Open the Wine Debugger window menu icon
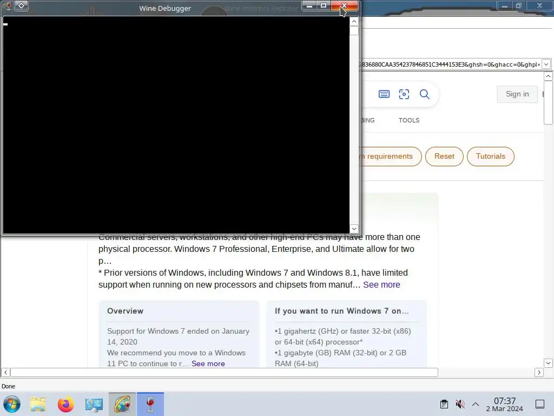The image size is (554, 416). (8, 5)
